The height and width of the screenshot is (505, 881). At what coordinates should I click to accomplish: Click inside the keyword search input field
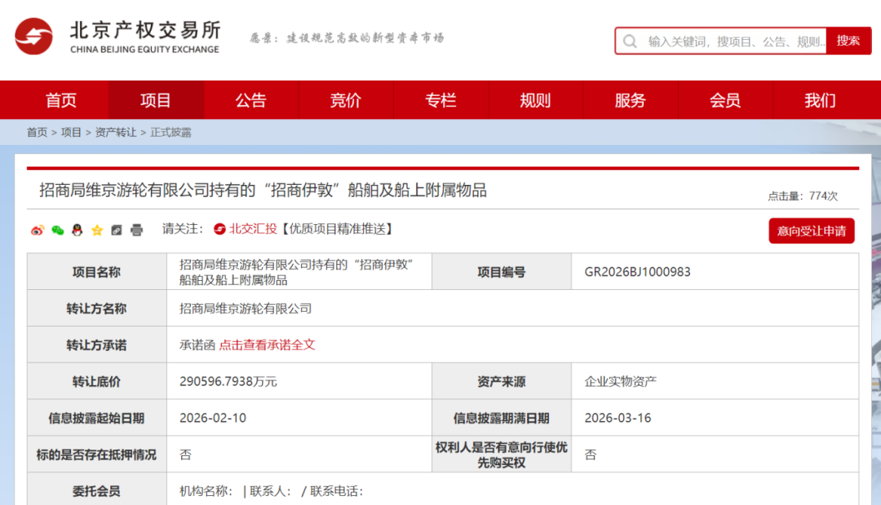point(726,40)
